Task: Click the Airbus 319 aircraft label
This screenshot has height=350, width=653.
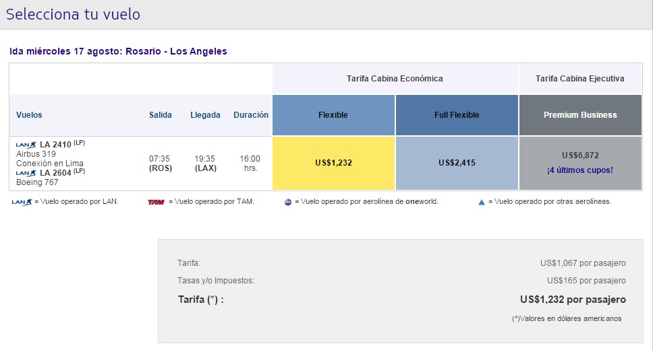Action: pyautogui.click(x=36, y=154)
